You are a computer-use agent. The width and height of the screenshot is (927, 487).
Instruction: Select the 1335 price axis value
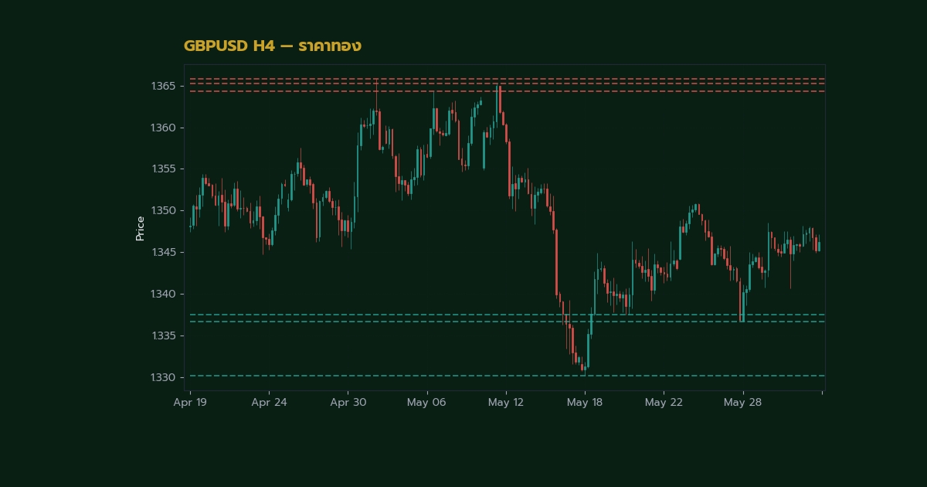click(x=162, y=336)
